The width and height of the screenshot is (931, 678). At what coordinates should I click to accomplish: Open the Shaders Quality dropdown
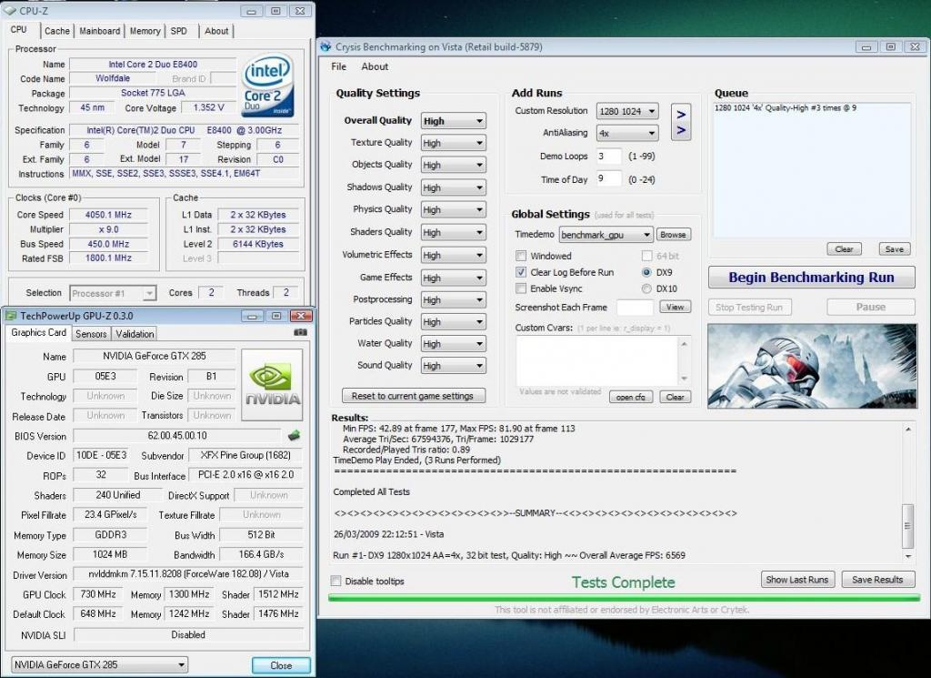pos(453,232)
